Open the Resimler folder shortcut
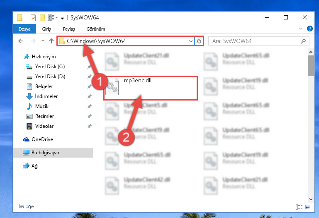Screen dimensions: 319x218 tap(44, 116)
